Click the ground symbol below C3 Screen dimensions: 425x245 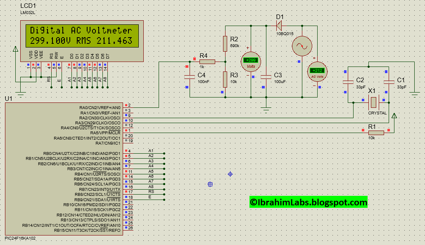pyautogui.click(x=266, y=110)
